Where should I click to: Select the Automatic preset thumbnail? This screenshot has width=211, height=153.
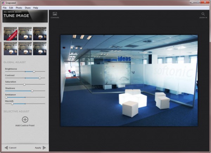pyautogui.click(x=10, y=33)
